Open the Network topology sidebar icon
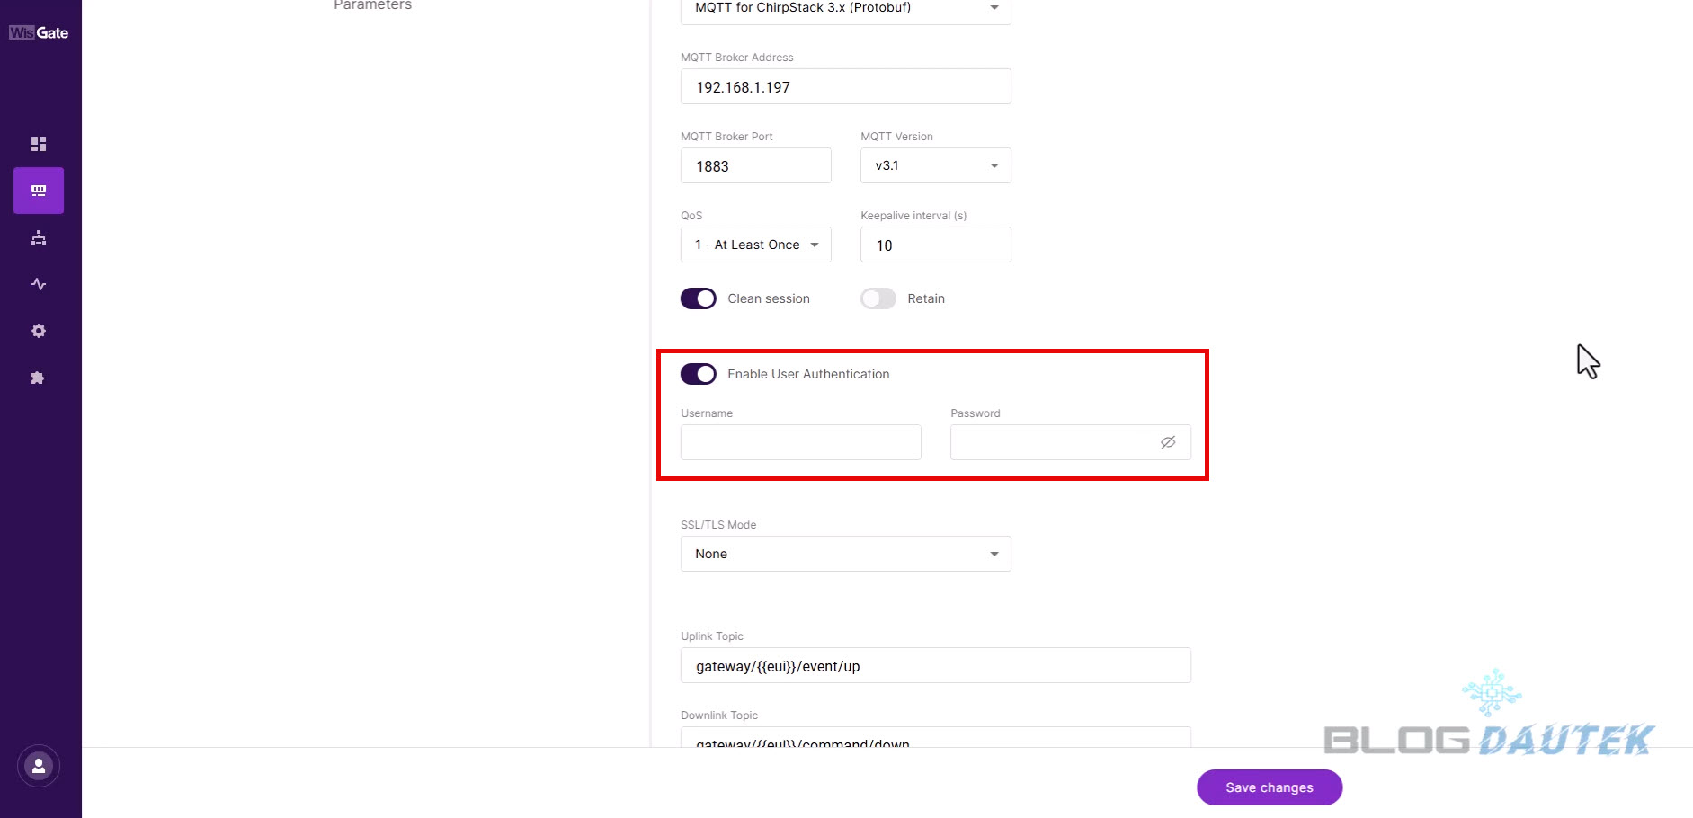Image resolution: width=1693 pixels, height=818 pixels. pos(39,237)
